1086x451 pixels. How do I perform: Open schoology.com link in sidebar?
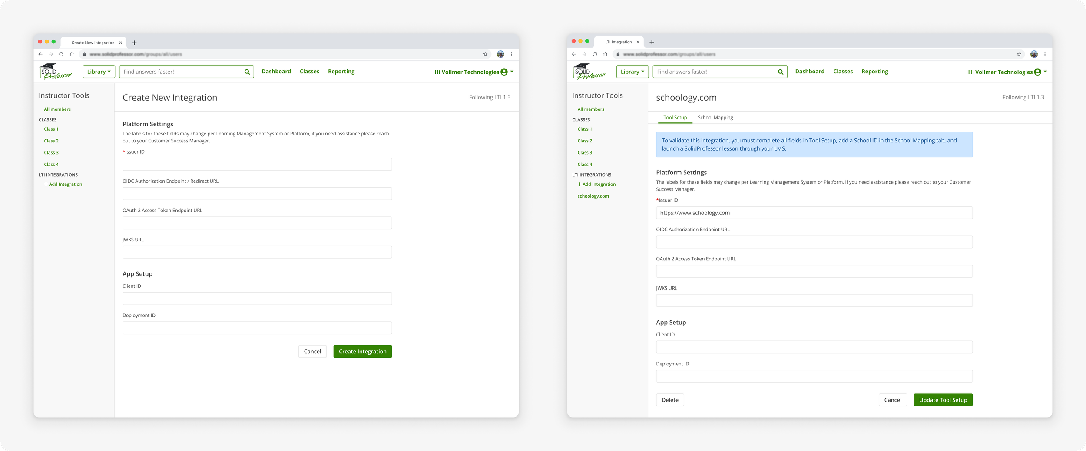[x=593, y=196]
